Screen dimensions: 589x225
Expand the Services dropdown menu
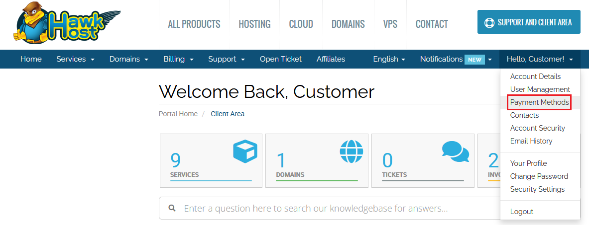75,59
